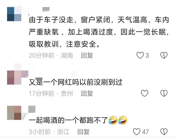Open the pink avatar of second commenter
177x140 pixels.
click(x=14, y=77)
